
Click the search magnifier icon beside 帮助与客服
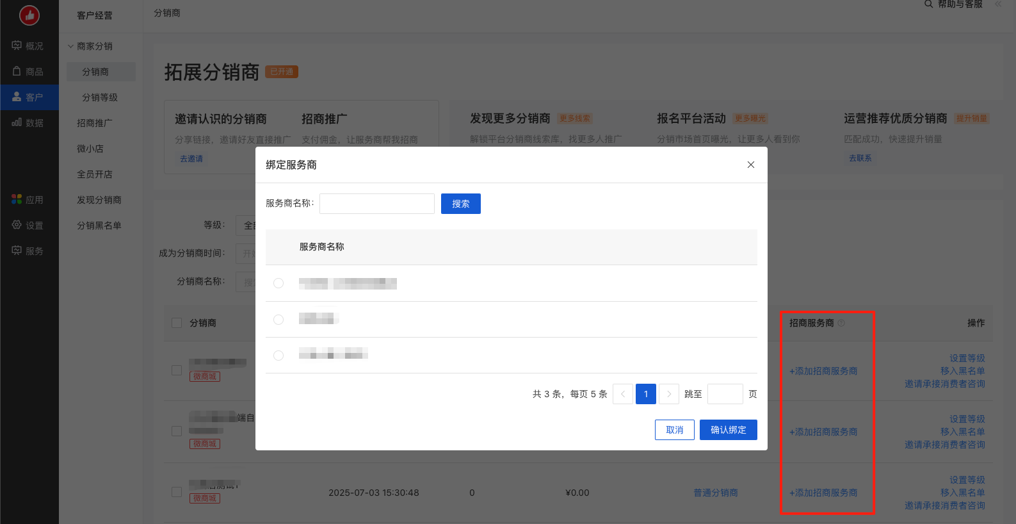(x=928, y=4)
